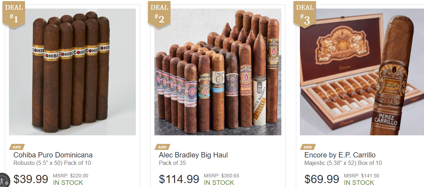Image resolution: width=424 pixels, height=187 pixels.
Task: Open the accessibility widget icon
Action: 4,181
